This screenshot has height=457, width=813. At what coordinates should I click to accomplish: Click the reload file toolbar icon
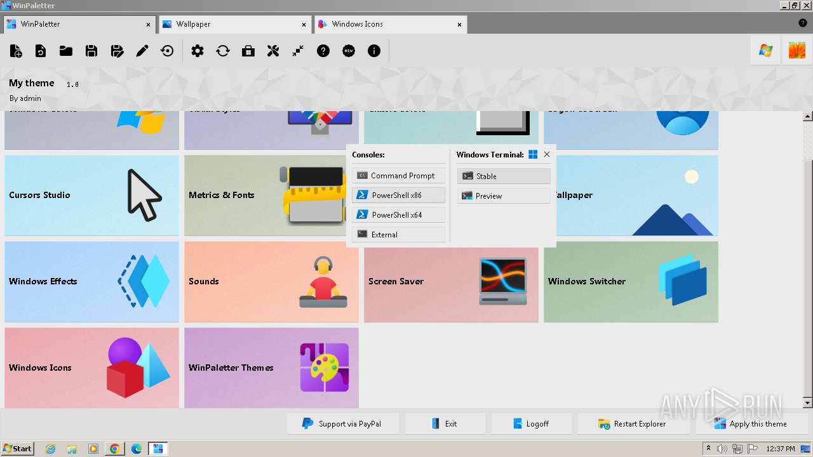[41, 51]
